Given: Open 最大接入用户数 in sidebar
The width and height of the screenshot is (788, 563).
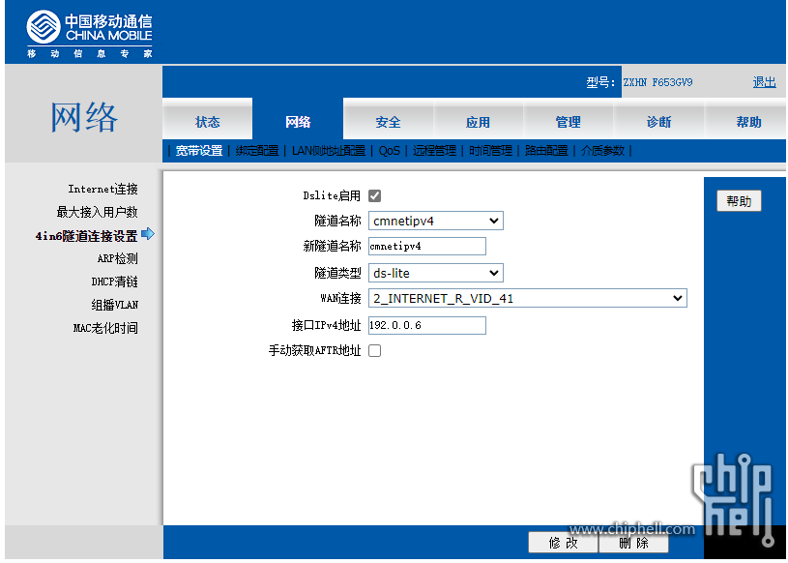Looking at the screenshot, I should (97, 212).
